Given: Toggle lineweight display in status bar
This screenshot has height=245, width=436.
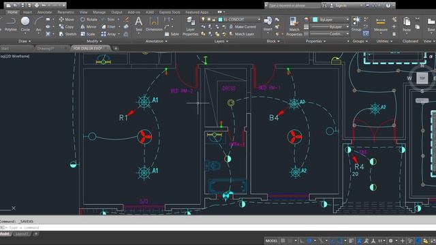Looking at the screenshot, I should [x=352, y=240].
